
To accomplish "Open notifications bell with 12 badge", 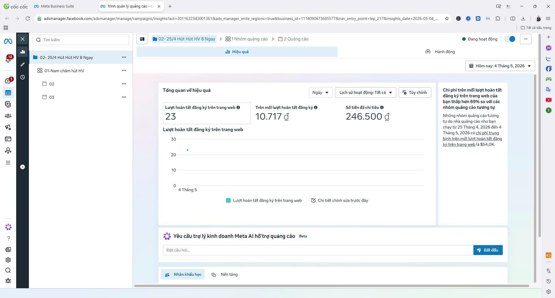I will pos(8,59).
